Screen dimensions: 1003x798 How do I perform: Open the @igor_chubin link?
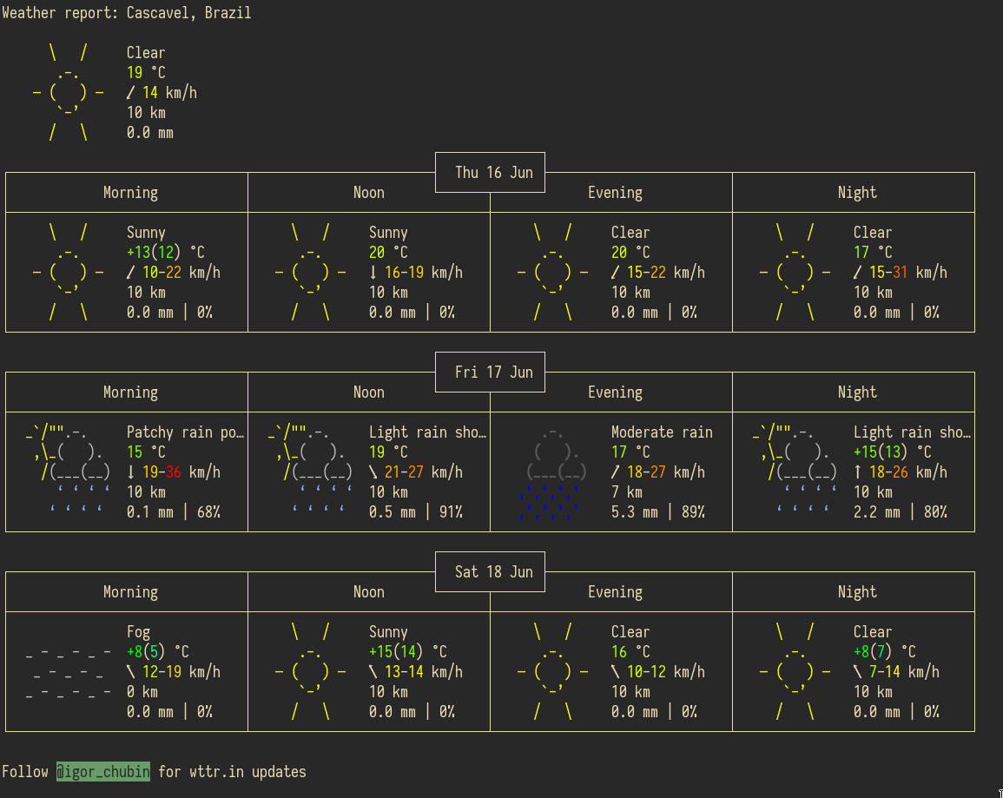pyautogui.click(x=103, y=772)
